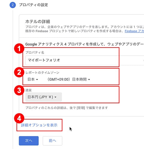
Task: Click red annotation badge number 1
Action: pyautogui.click(x=19, y=48)
